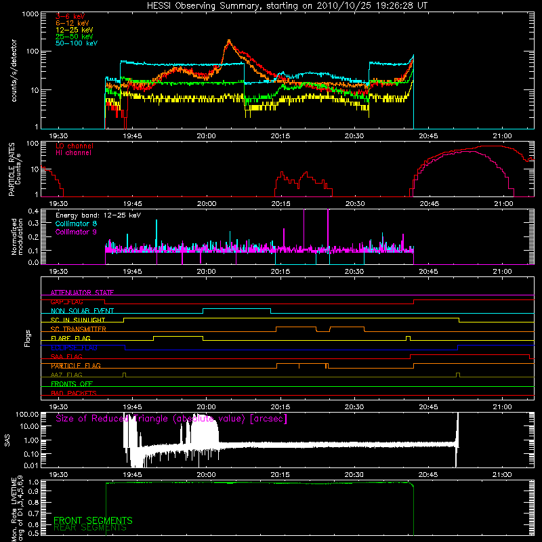The width and height of the screenshot is (542, 542).
Task: Click the SC IN SUNLIGHT flag label
Action: coord(78,320)
